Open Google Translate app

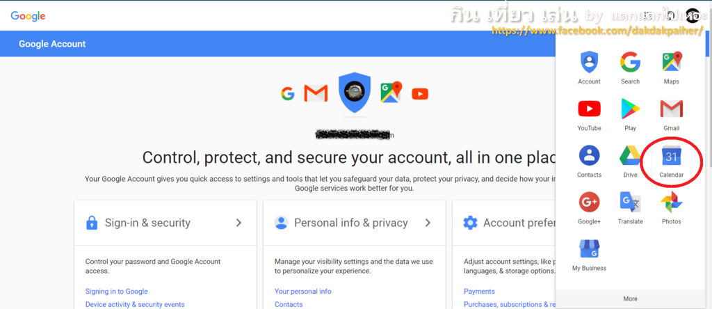(630, 208)
